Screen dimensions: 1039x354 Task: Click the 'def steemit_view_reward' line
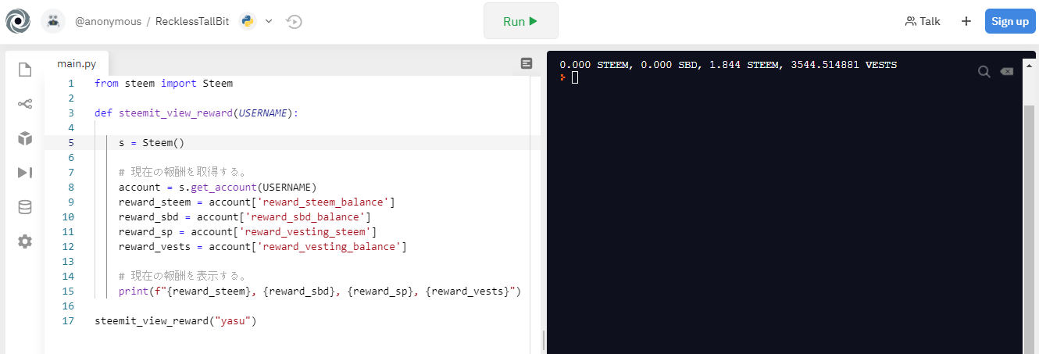point(197,113)
